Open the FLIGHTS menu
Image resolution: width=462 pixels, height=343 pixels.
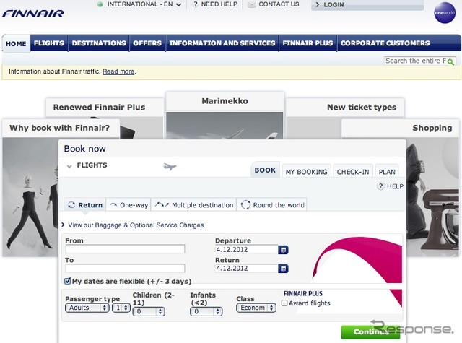[x=49, y=43]
